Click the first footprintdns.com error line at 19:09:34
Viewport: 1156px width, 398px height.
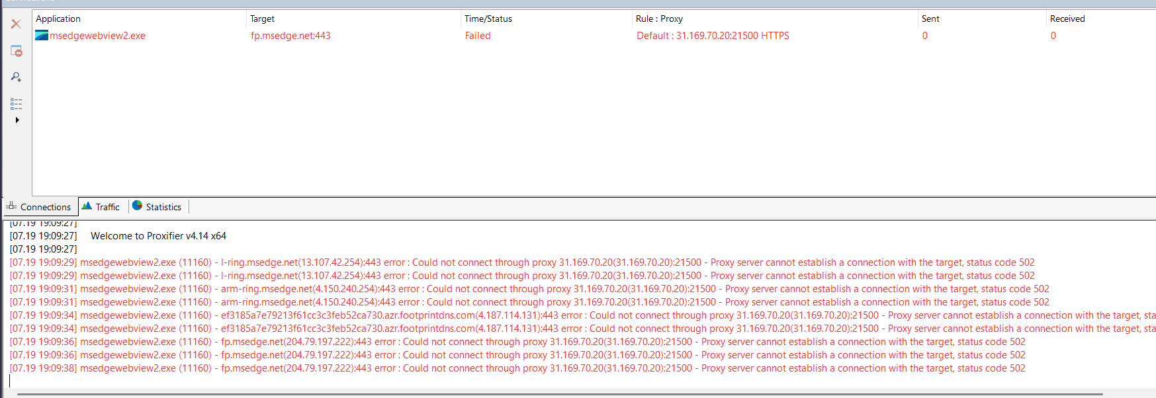click(582, 315)
